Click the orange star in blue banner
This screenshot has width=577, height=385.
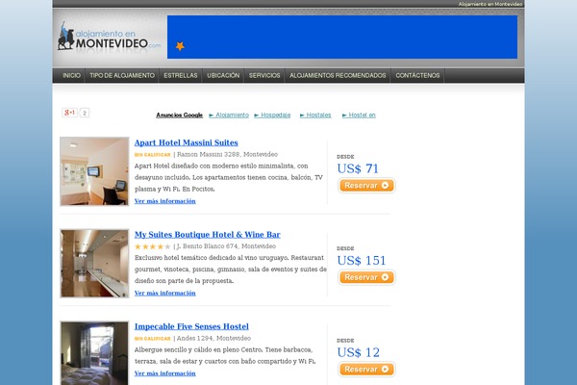point(180,46)
